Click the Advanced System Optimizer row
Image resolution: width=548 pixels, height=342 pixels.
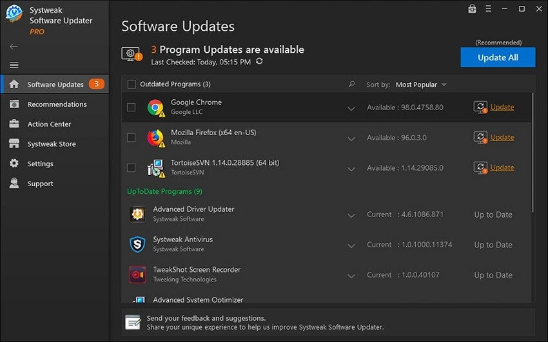tap(328, 299)
